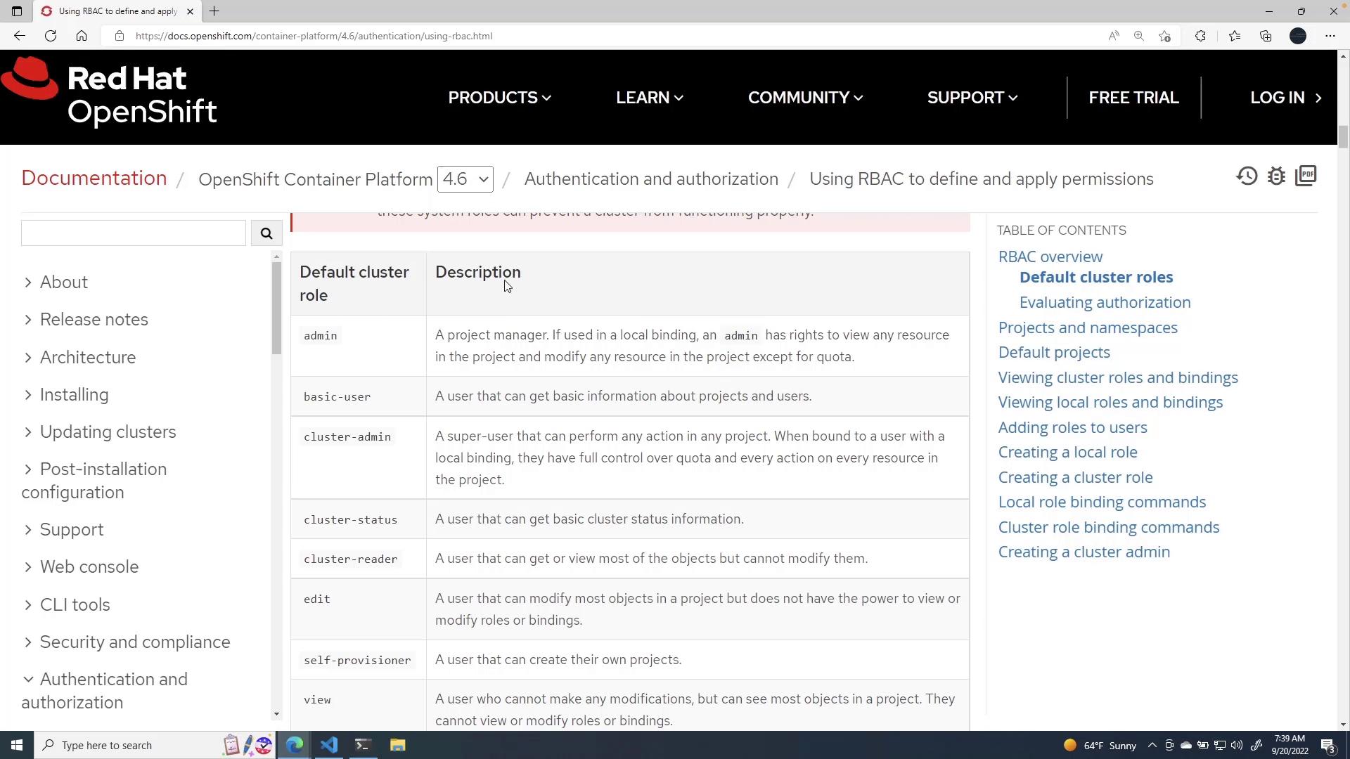Screen dimensions: 1350x759
Task: Add page to favorites star icon
Action: [x=1165, y=36]
